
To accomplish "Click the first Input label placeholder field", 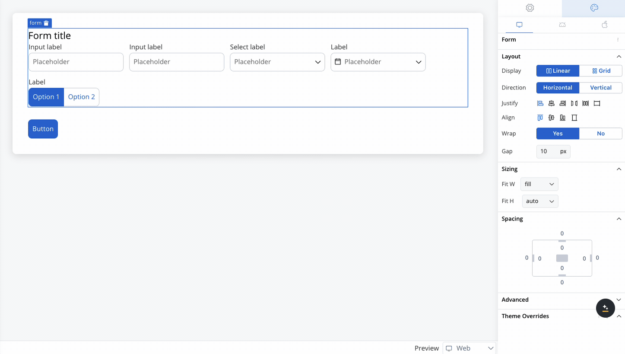I will [76, 62].
